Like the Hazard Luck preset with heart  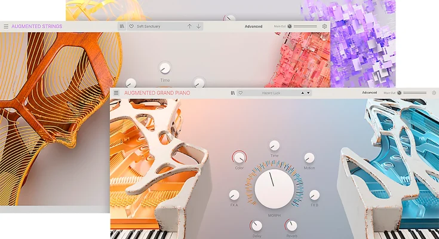pos(240,93)
